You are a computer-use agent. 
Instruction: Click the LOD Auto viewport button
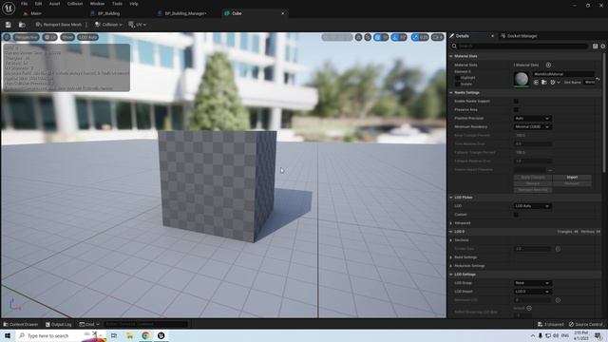click(88, 37)
